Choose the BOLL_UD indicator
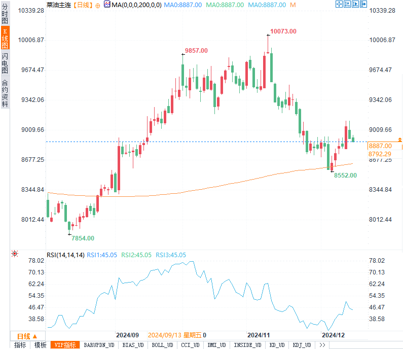 coord(162,345)
